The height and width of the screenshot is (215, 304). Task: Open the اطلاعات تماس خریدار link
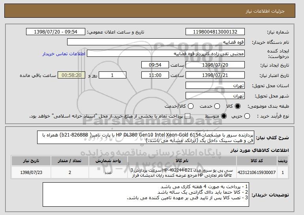tap(64, 54)
